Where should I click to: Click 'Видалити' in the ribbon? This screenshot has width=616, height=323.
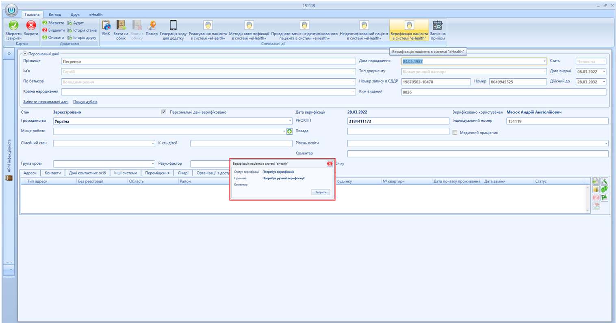pos(54,30)
